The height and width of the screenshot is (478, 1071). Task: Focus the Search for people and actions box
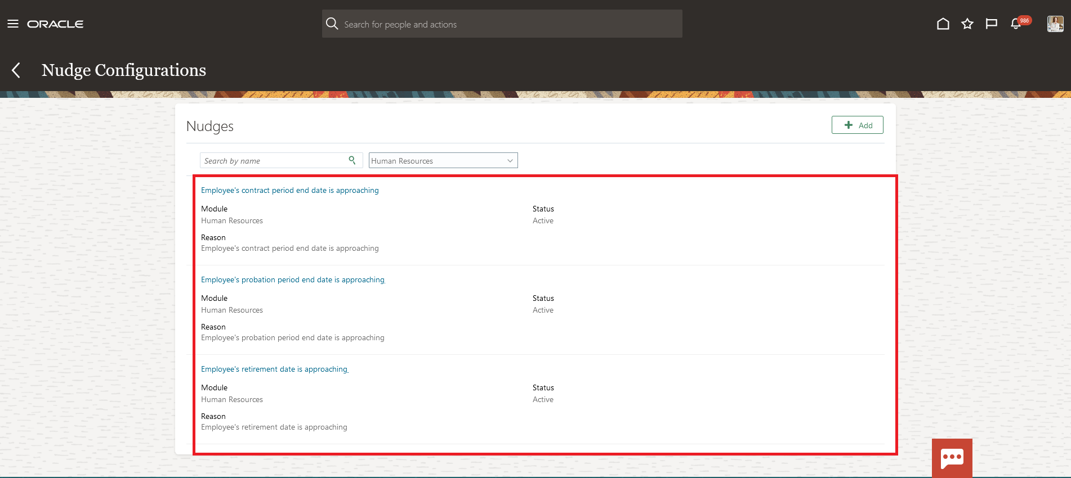pyautogui.click(x=502, y=24)
